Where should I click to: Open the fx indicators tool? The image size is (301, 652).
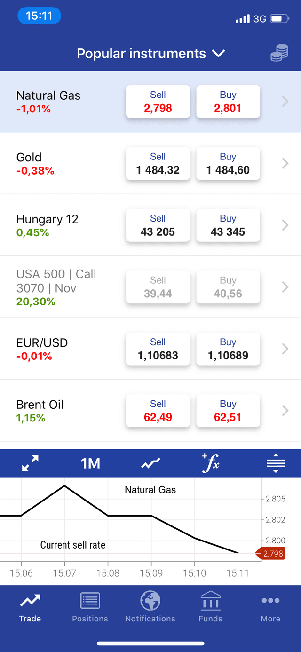click(210, 463)
